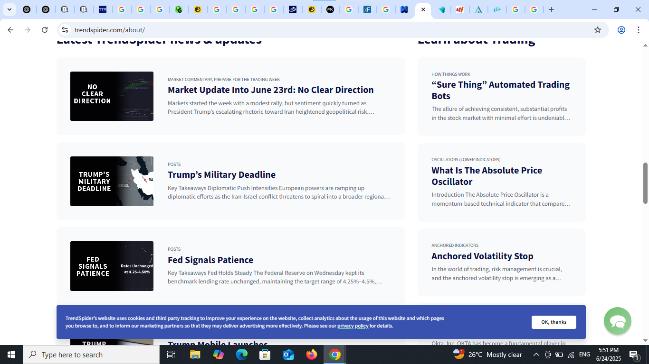Click the OSCILLATORS (LOWER INDICATORS) label

pyautogui.click(x=466, y=160)
